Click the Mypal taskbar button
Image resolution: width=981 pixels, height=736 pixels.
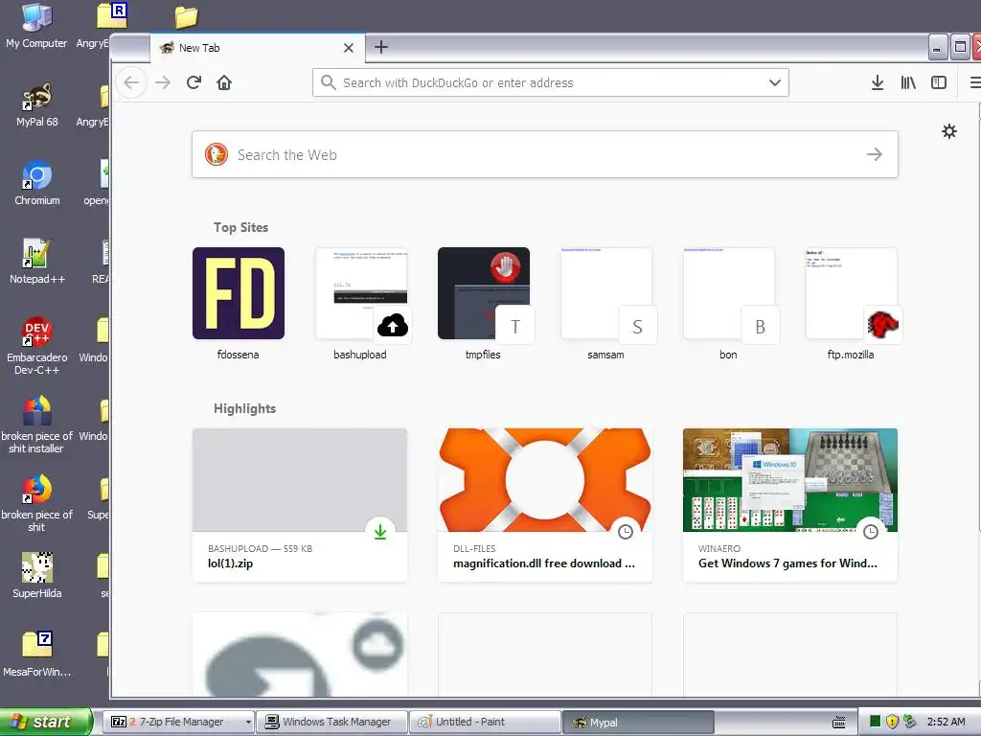[x=637, y=722]
